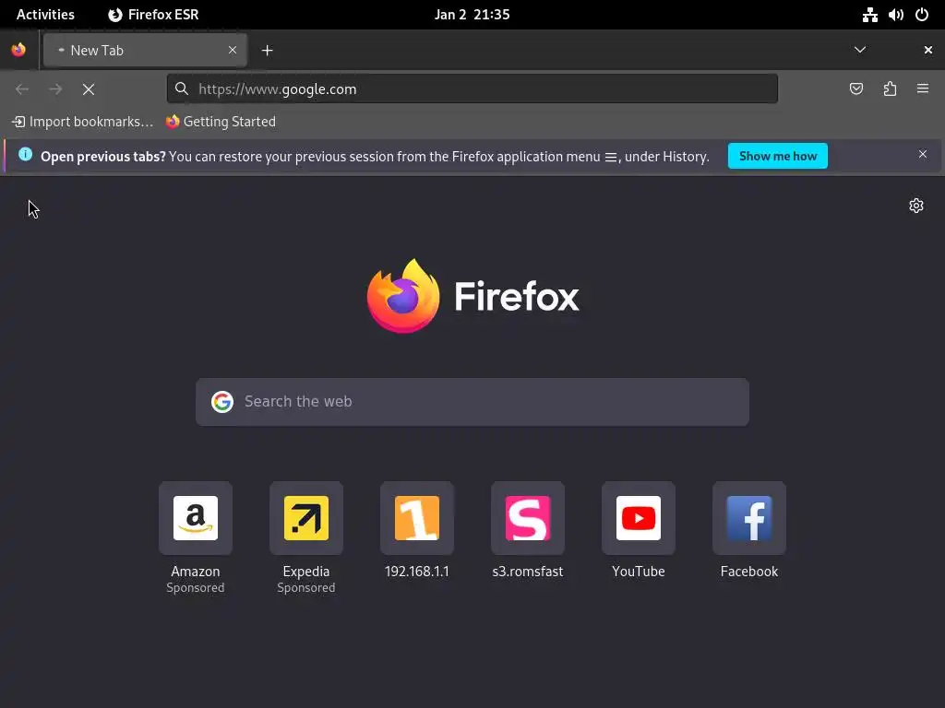The image size is (945, 708).
Task: Open a new tab with the plus button
Action: 267,51
